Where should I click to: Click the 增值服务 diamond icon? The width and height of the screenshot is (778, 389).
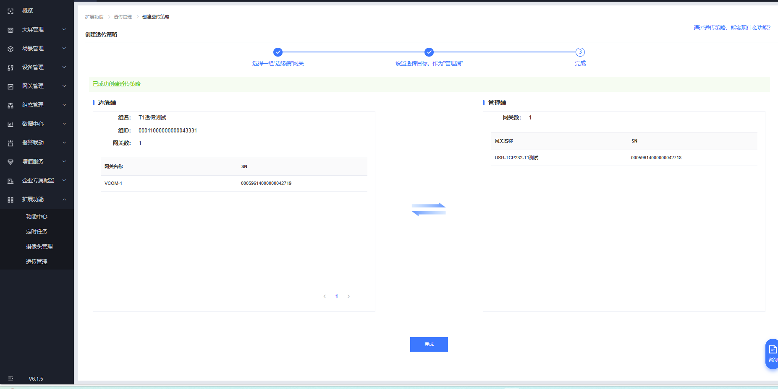10,162
